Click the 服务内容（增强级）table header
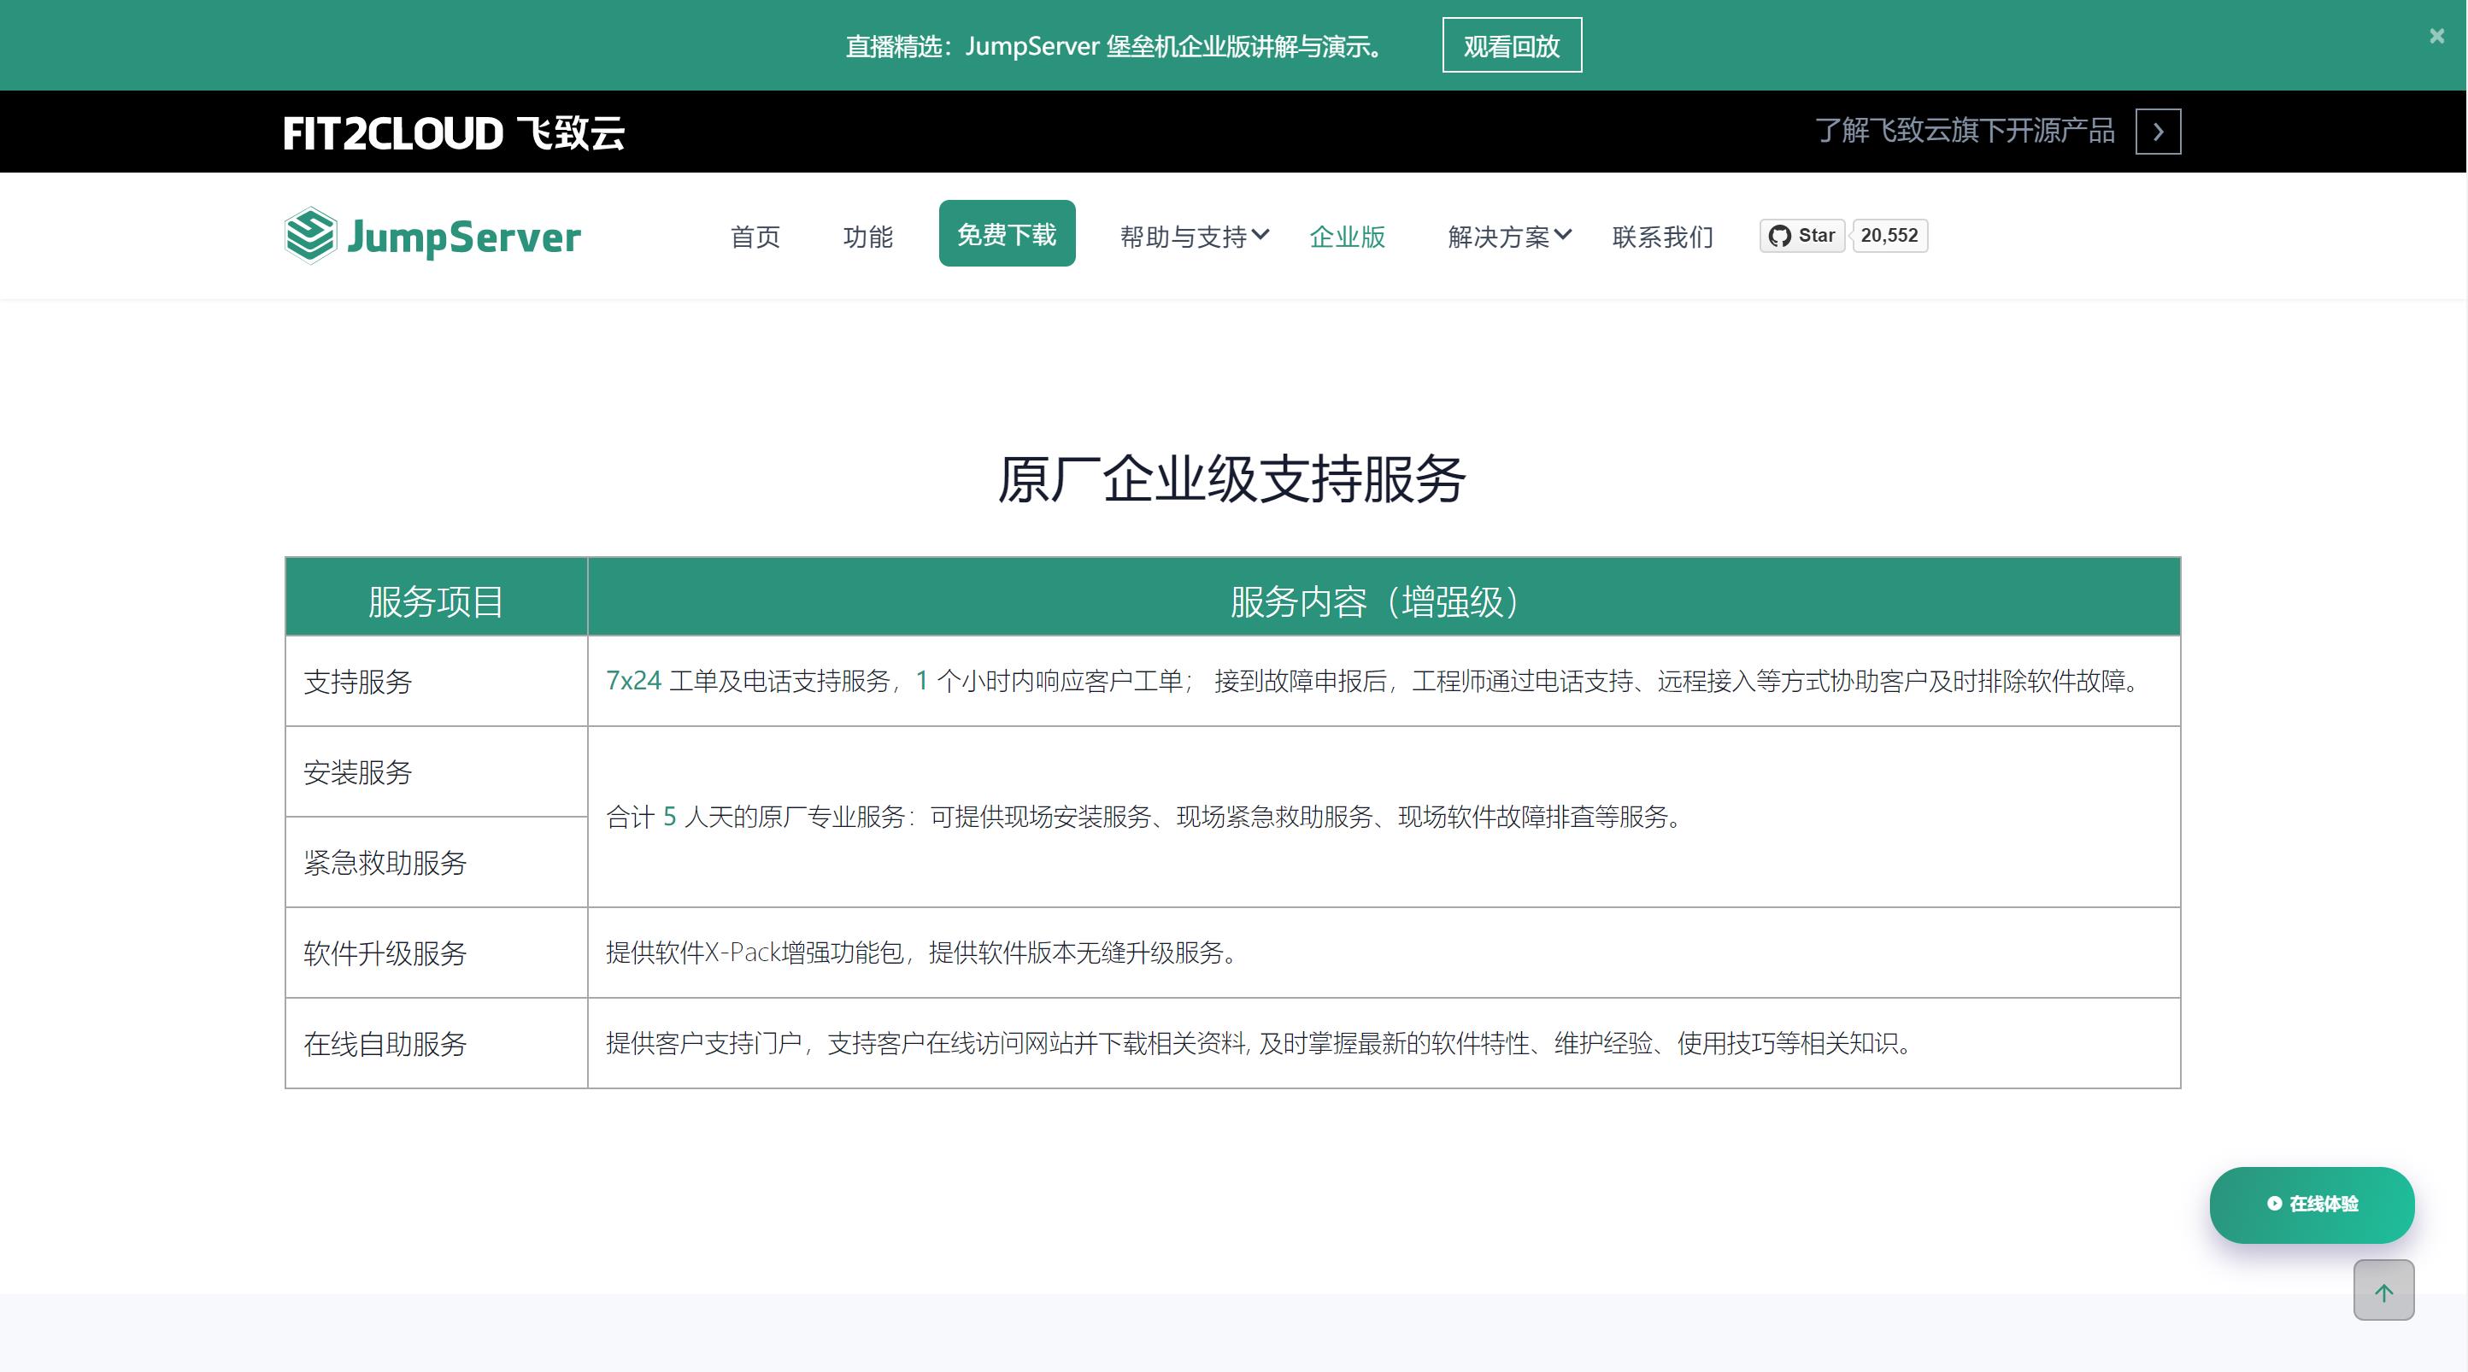Viewport: 2468px width, 1372px height. click(x=1384, y=597)
